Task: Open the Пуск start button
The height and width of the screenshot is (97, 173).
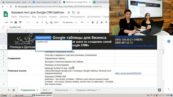Action: (x=4, y=95)
